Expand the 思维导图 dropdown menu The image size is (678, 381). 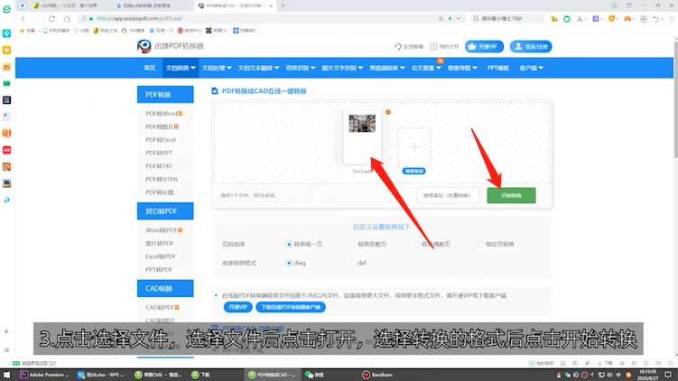point(462,68)
